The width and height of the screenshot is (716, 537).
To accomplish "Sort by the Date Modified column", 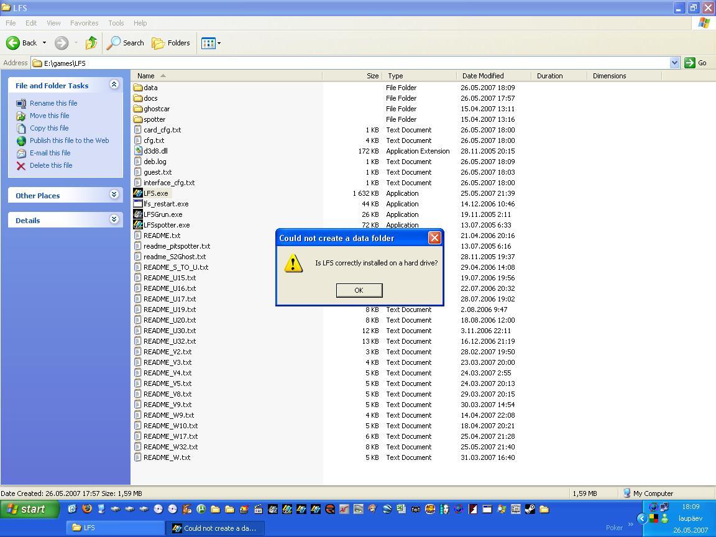I will [x=493, y=76].
